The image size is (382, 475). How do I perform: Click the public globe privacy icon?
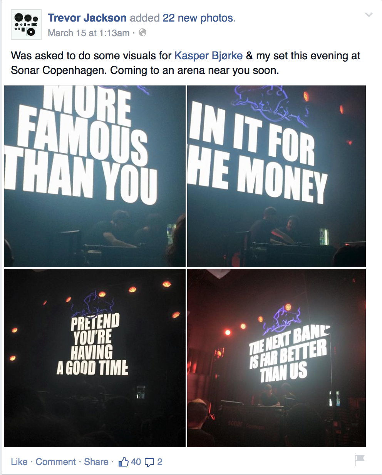coord(142,33)
